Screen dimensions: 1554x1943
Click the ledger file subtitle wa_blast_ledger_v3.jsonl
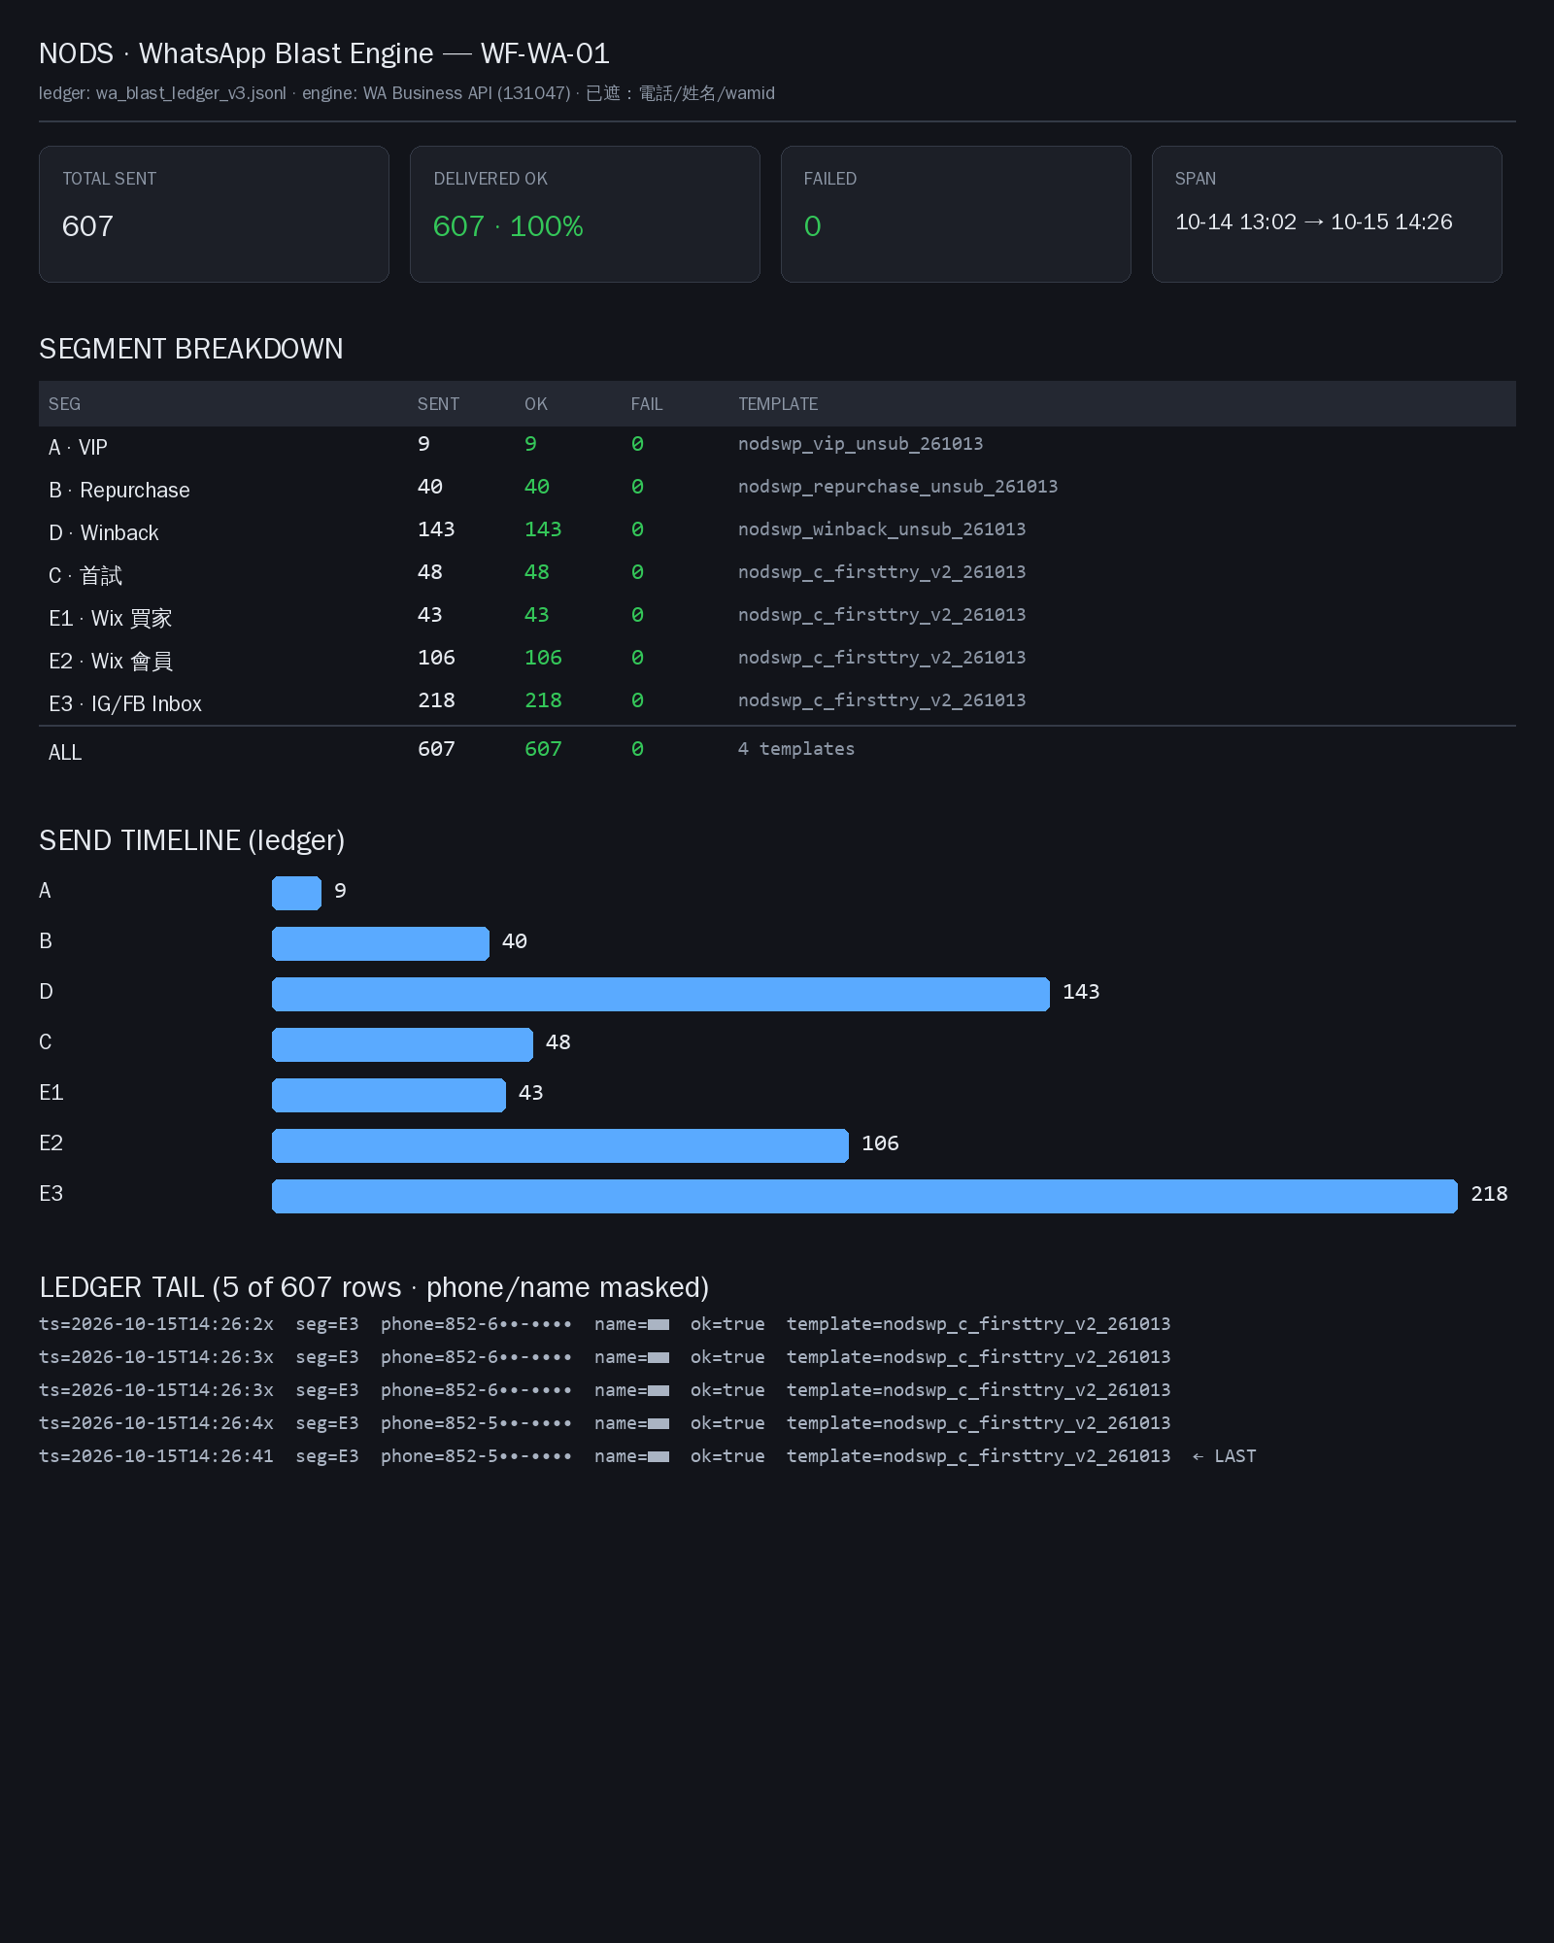pyautogui.click(x=191, y=93)
